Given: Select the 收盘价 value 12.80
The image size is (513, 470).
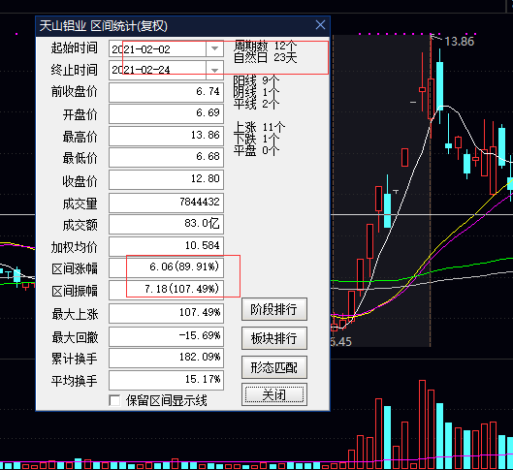Looking at the screenshot, I should coord(166,179).
